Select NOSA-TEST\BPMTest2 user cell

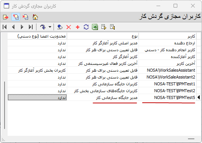(x=167, y=91)
